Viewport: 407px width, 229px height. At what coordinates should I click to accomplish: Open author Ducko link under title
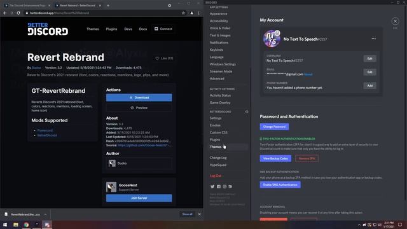[36, 67]
